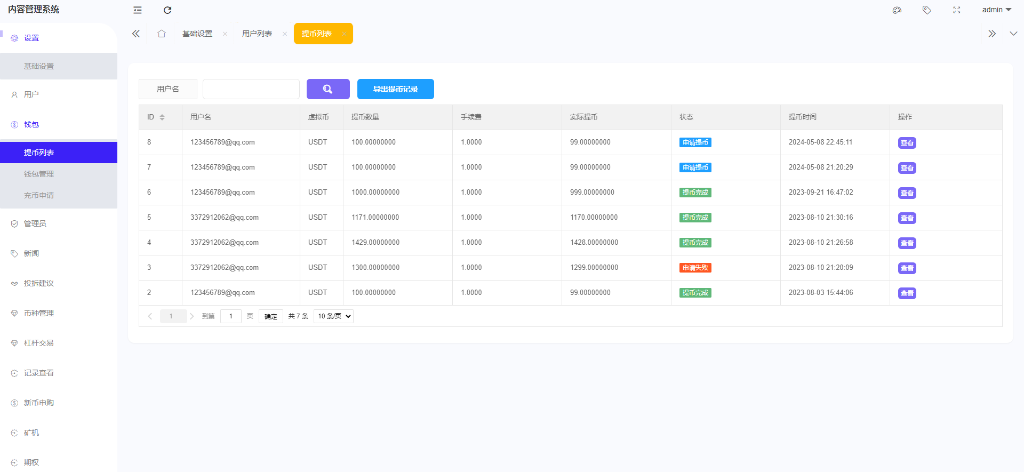This screenshot has width=1024, height=472.
Task: Click the tag icon in top bar
Action: pyautogui.click(x=927, y=10)
